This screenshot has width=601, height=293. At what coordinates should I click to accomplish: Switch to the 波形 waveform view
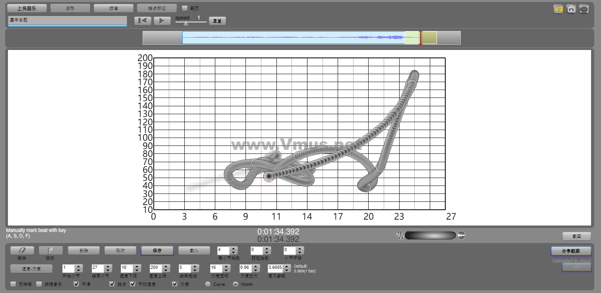click(70, 8)
